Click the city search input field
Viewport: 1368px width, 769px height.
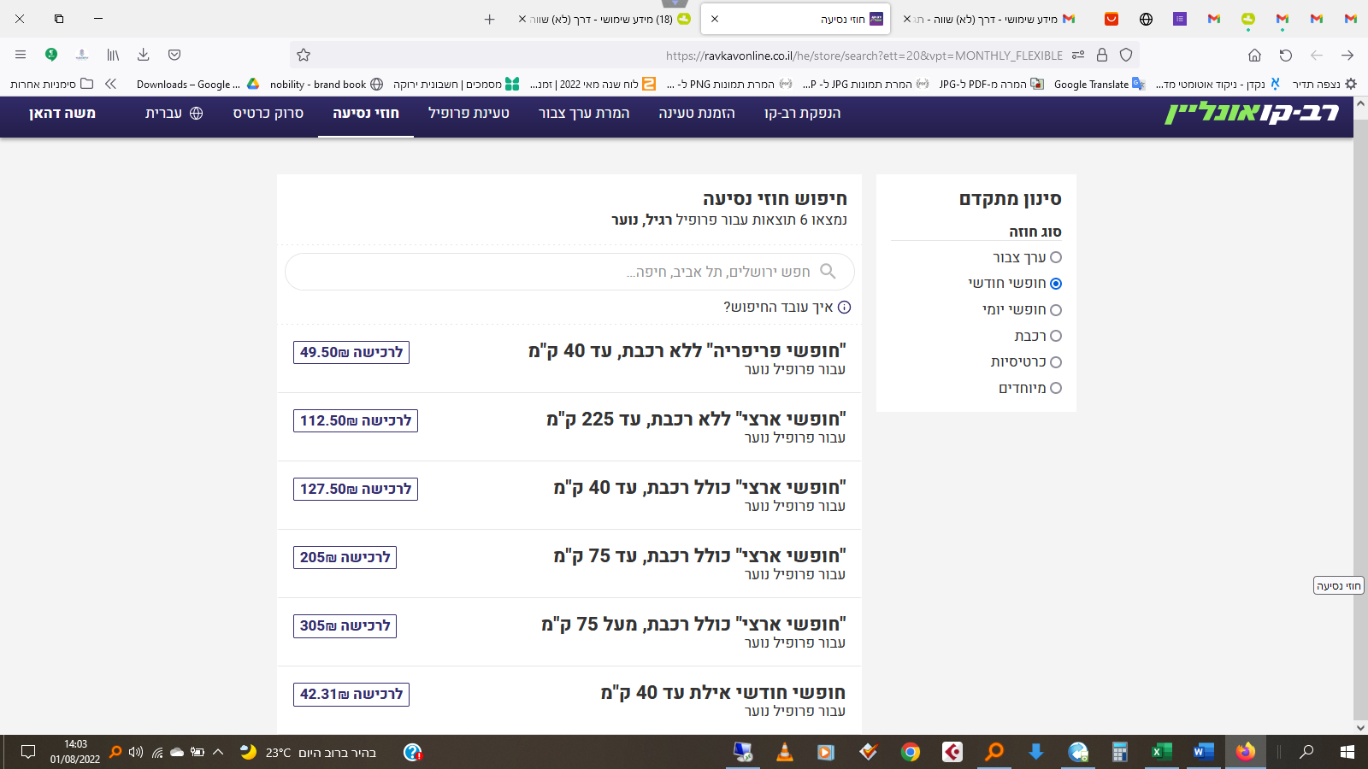pos(569,272)
